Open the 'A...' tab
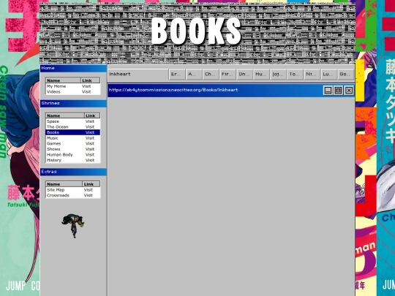The image size is (395, 296). (194, 75)
